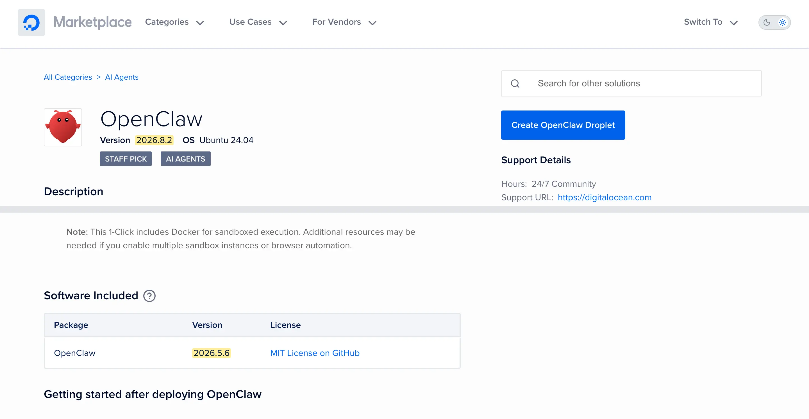Expand the Categories menu
This screenshot has width=809, height=419.
175,22
